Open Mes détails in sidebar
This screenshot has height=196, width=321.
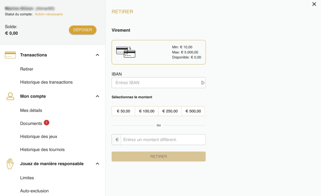(31, 110)
